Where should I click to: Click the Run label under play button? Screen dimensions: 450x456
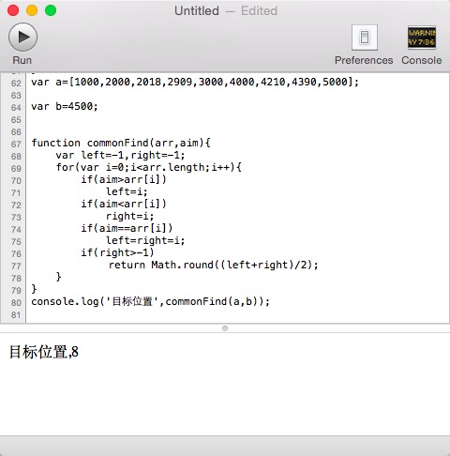click(22, 60)
